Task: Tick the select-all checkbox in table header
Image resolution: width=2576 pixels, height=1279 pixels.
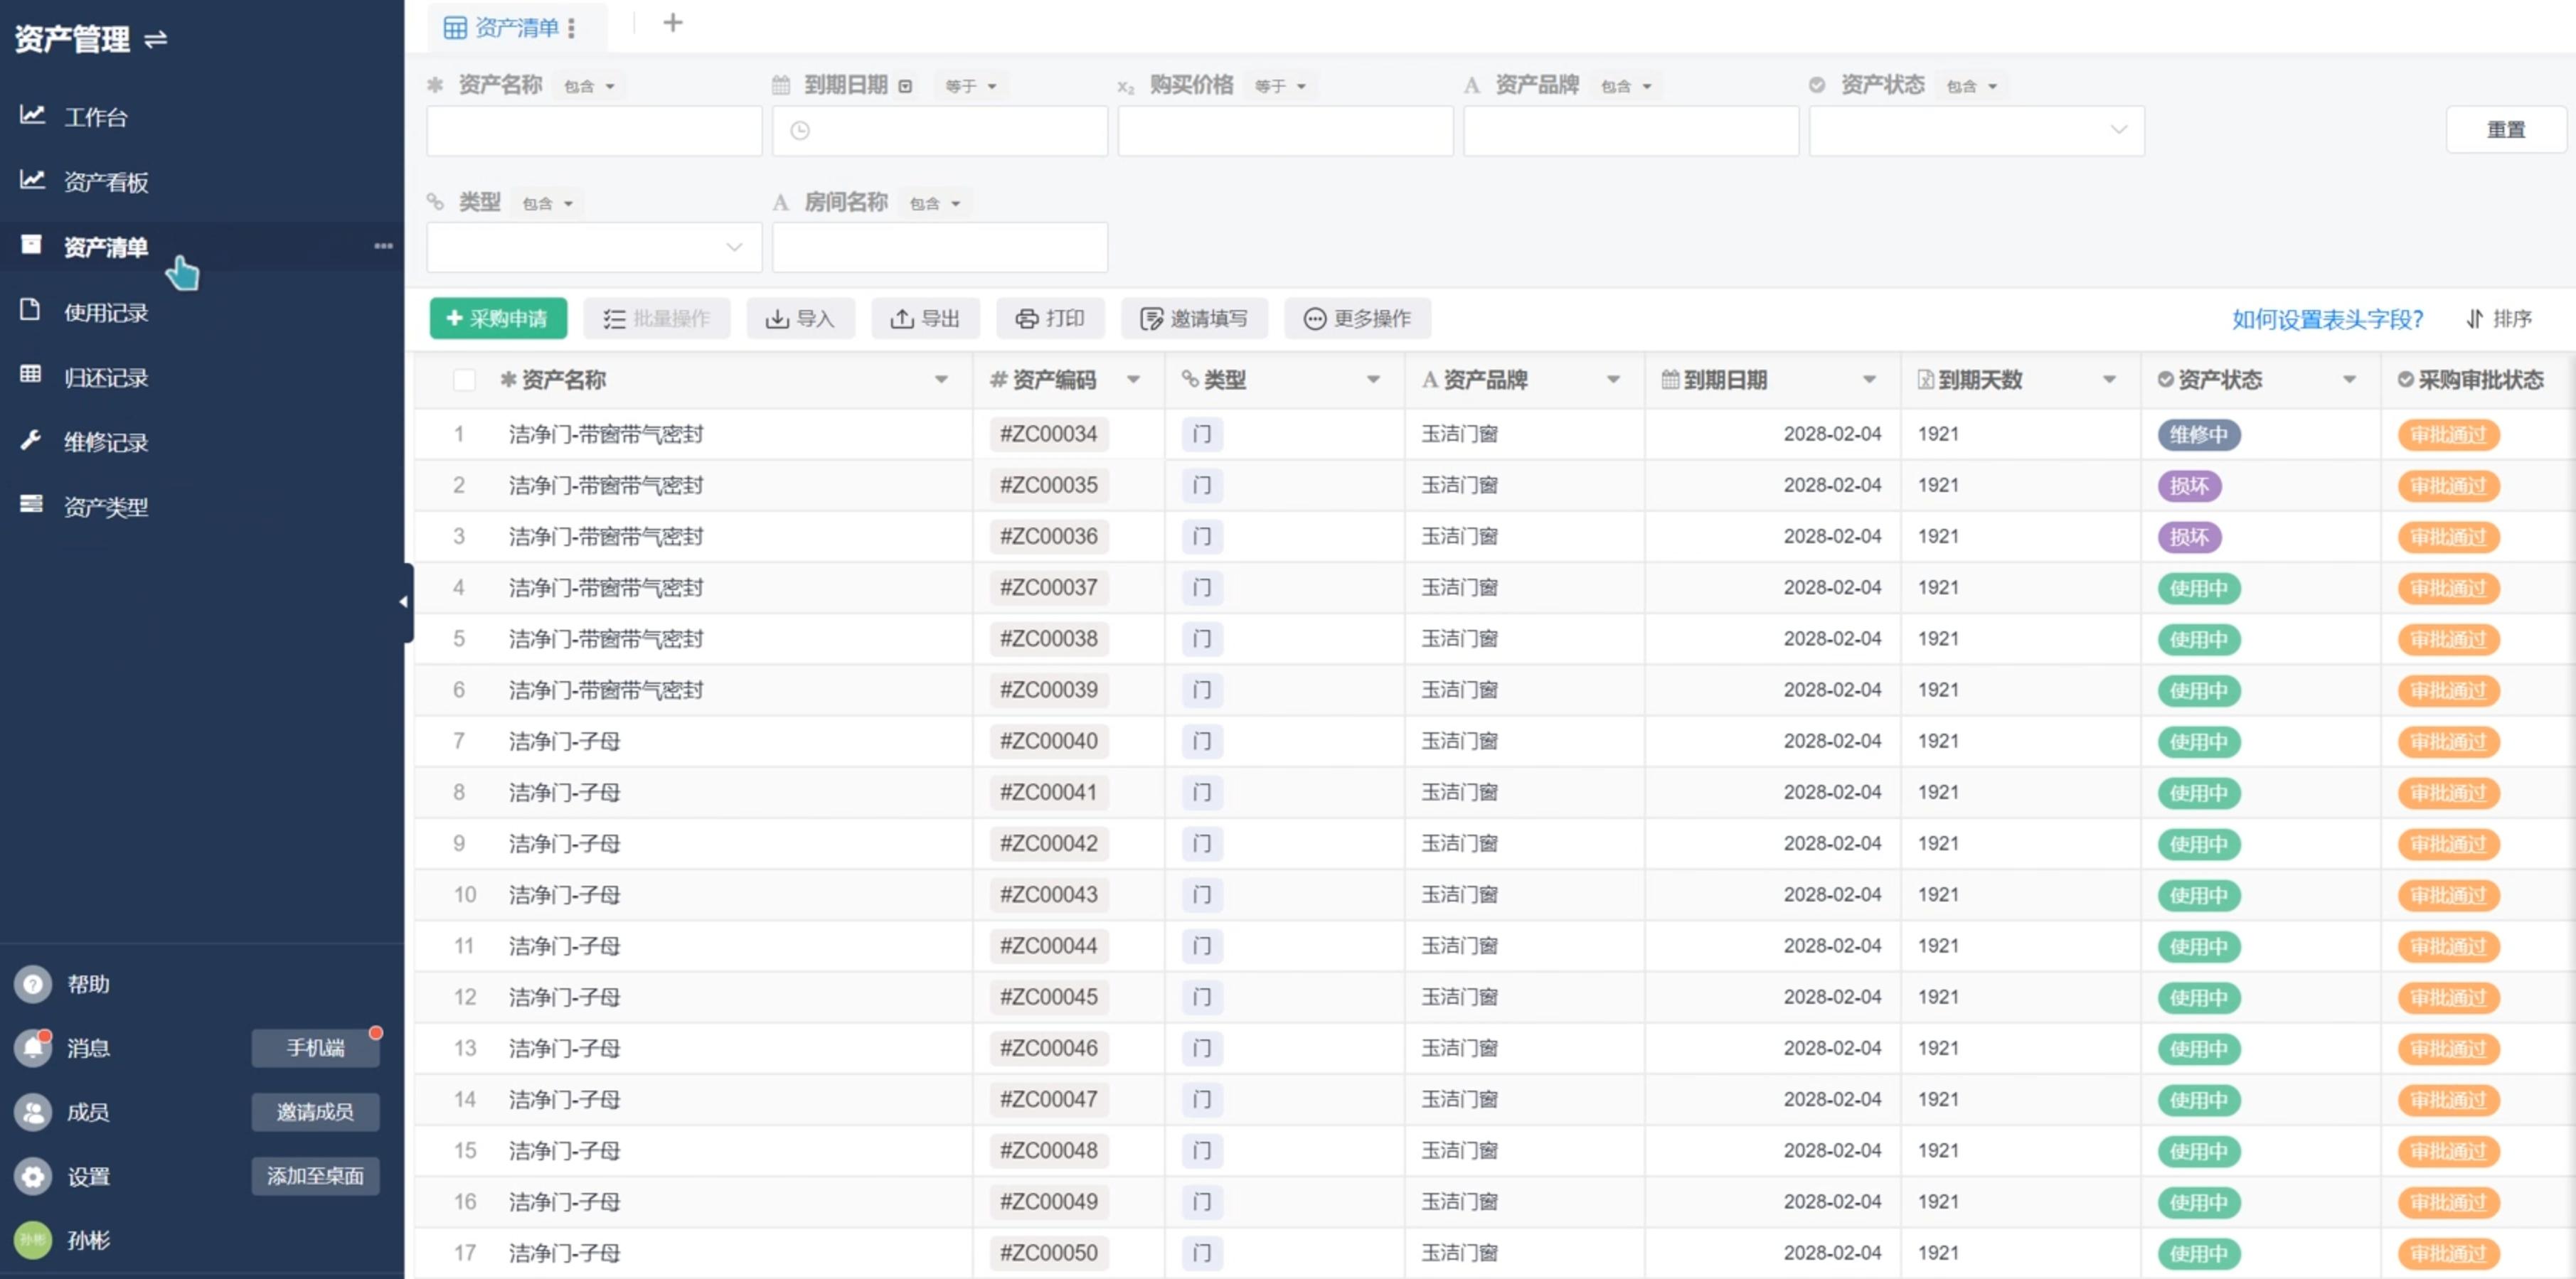Action: [464, 380]
